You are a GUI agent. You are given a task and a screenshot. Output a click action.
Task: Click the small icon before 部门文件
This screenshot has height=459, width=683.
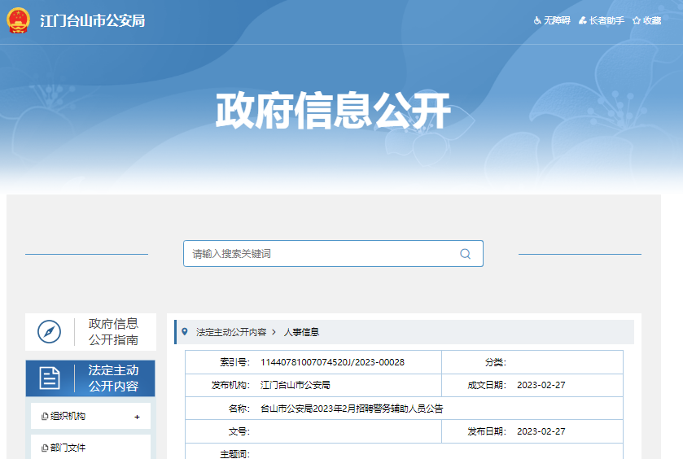coord(45,448)
